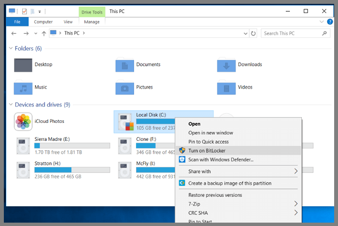Open the Pictures folder icon
The image size is (338, 226).
coord(124,88)
